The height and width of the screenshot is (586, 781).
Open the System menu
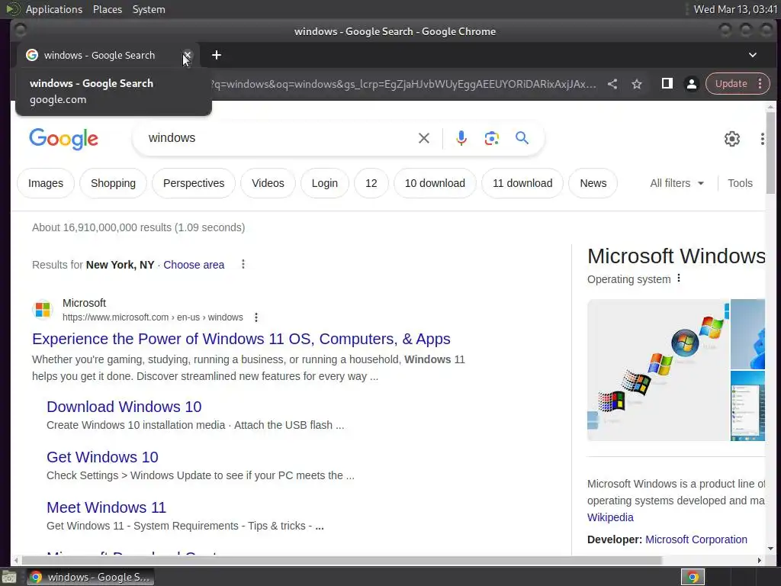[149, 9]
